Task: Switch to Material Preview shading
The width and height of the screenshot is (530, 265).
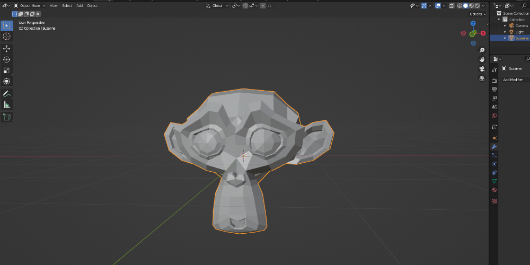Action: click(471, 6)
